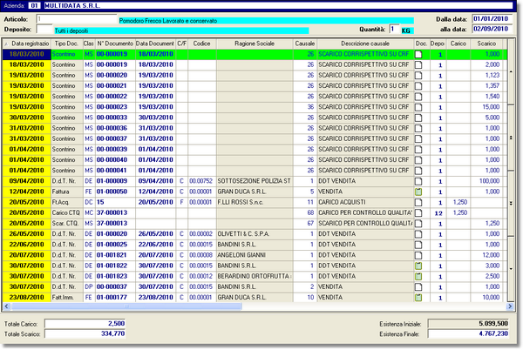The image size is (523, 350).
Task: Click document icon on 00-000023 Scontrino row
Action: (418, 107)
